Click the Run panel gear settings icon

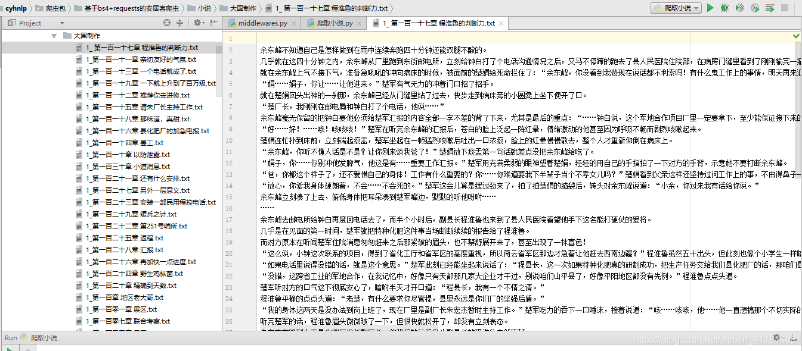click(x=777, y=338)
